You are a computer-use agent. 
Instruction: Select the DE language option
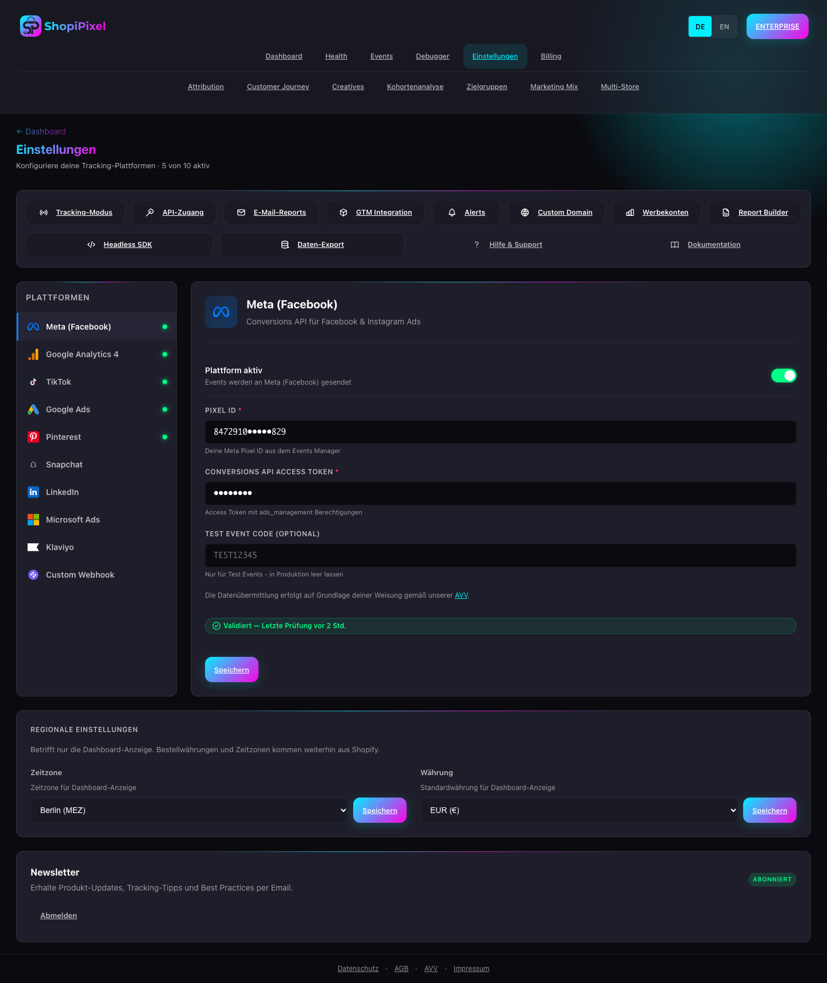click(700, 26)
